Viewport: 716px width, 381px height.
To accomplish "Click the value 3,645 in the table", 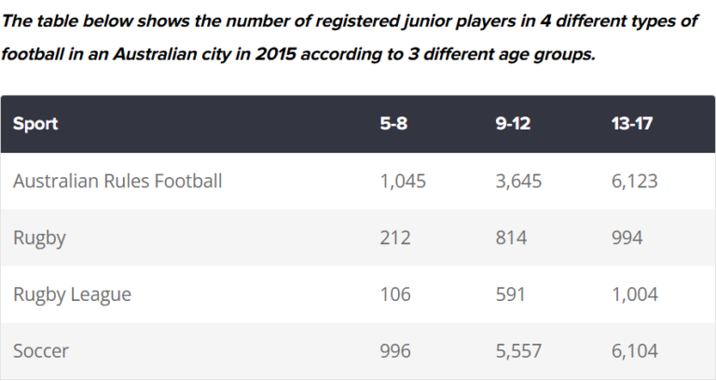I will pyautogui.click(x=518, y=181).
